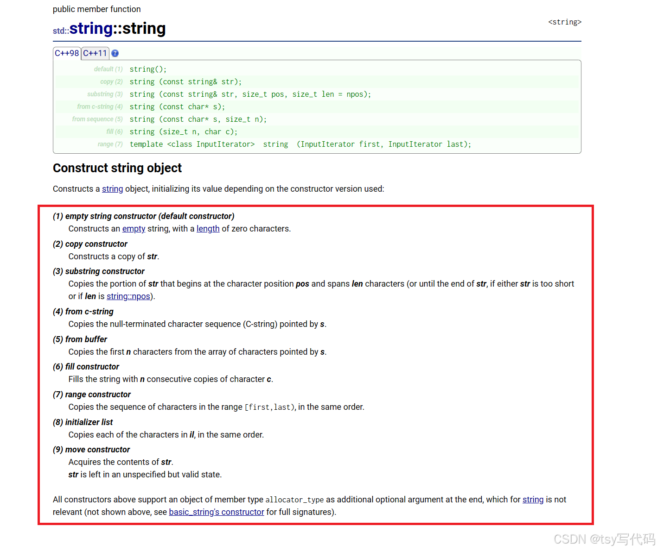Click '(8) initializer list' heading
657x551 pixels.
(x=83, y=422)
